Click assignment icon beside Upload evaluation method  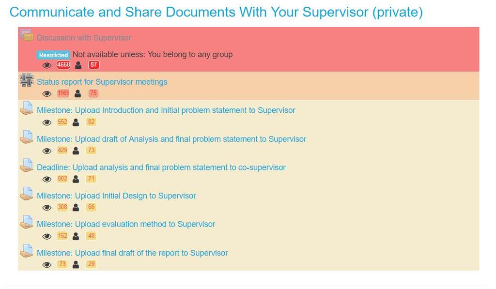(27, 222)
